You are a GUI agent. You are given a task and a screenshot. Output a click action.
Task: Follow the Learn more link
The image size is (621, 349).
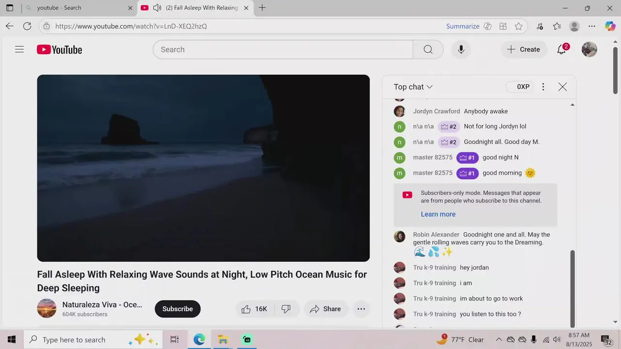coord(438,214)
